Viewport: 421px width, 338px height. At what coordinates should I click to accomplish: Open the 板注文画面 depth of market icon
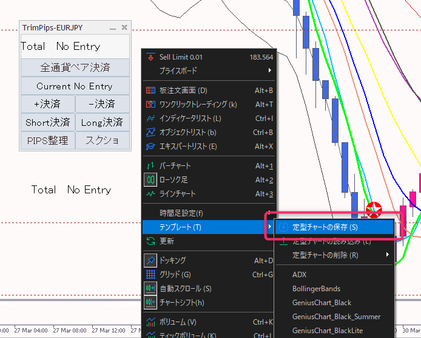click(150, 91)
